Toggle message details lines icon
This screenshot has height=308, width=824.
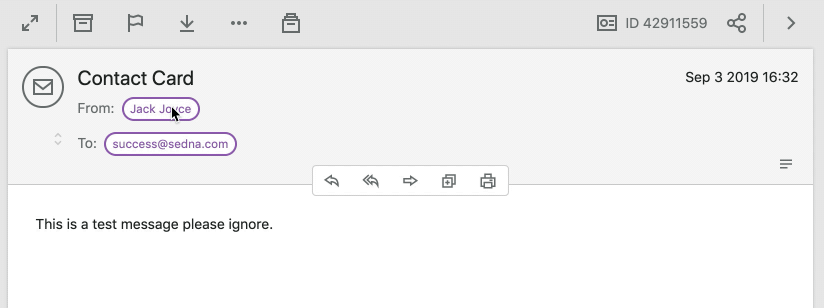tap(786, 164)
